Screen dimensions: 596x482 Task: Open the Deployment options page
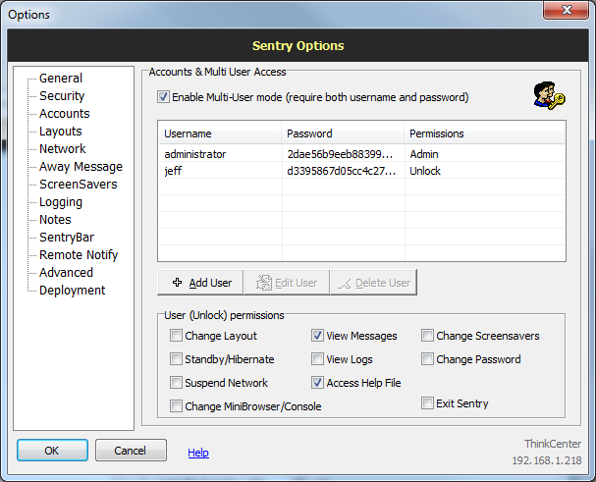73,291
